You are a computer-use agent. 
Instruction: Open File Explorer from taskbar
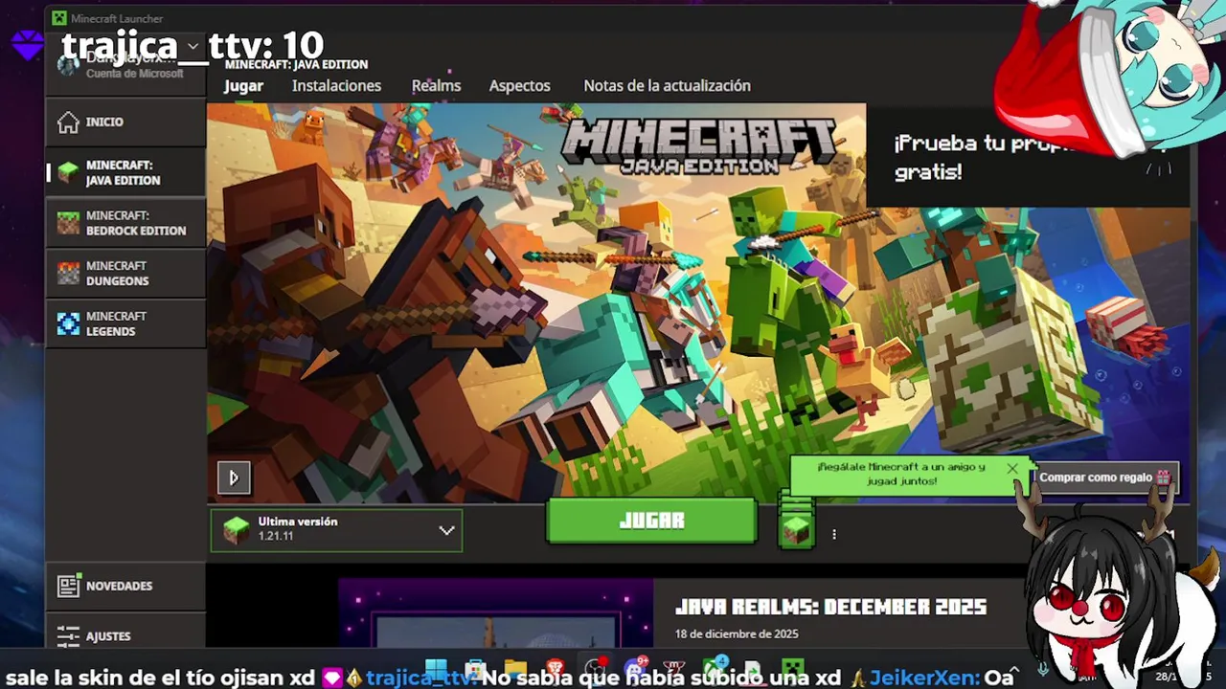[x=515, y=670]
